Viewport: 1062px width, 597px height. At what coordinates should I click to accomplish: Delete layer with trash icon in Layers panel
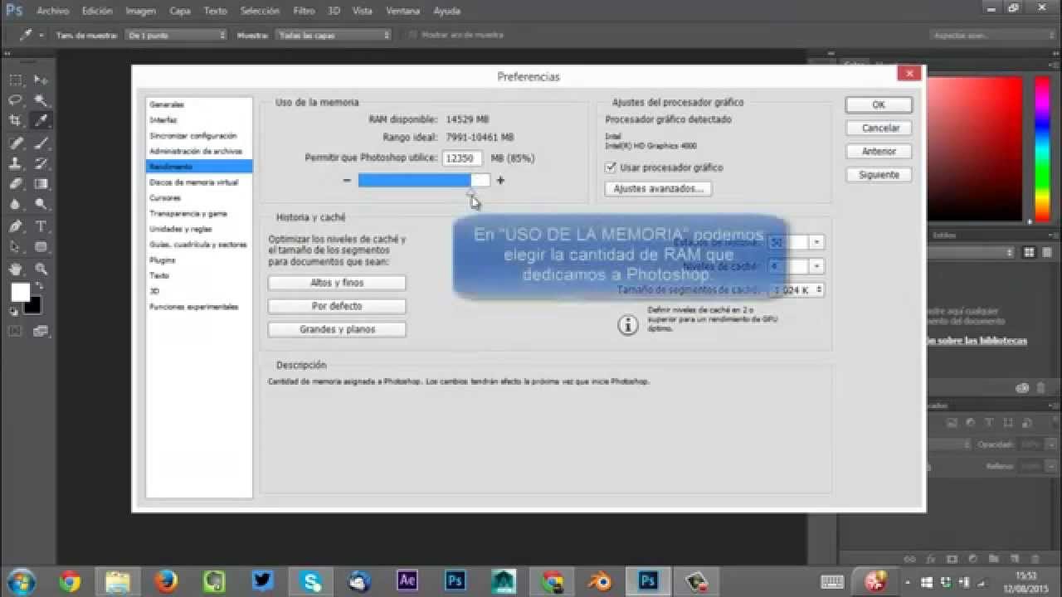point(1037,560)
